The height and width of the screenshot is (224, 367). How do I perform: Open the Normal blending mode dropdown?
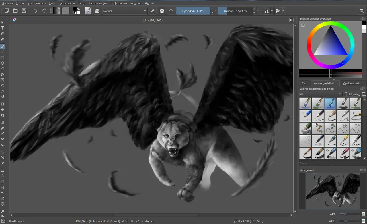pyautogui.click(x=124, y=11)
